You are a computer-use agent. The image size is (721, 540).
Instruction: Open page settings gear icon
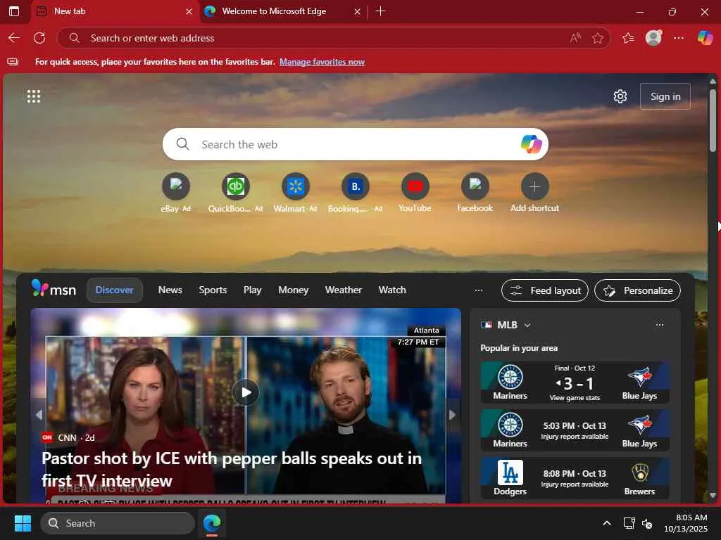(620, 96)
